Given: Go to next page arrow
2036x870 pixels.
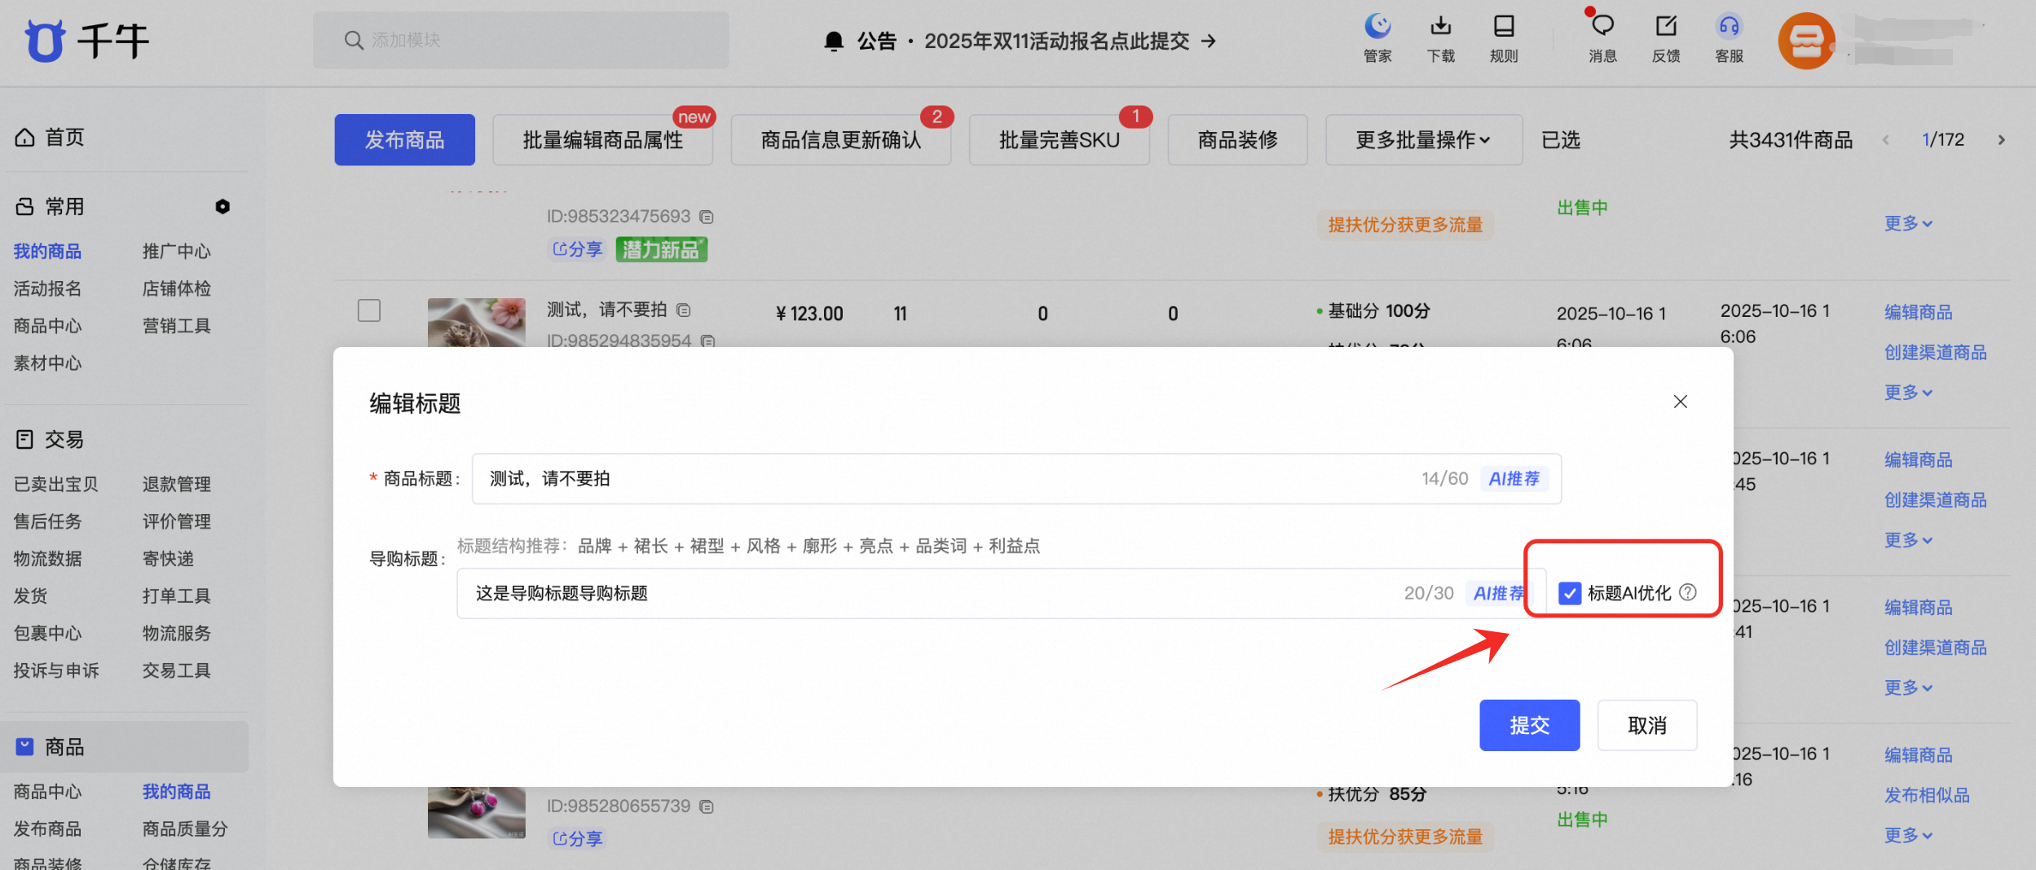Looking at the screenshot, I should tap(2001, 140).
